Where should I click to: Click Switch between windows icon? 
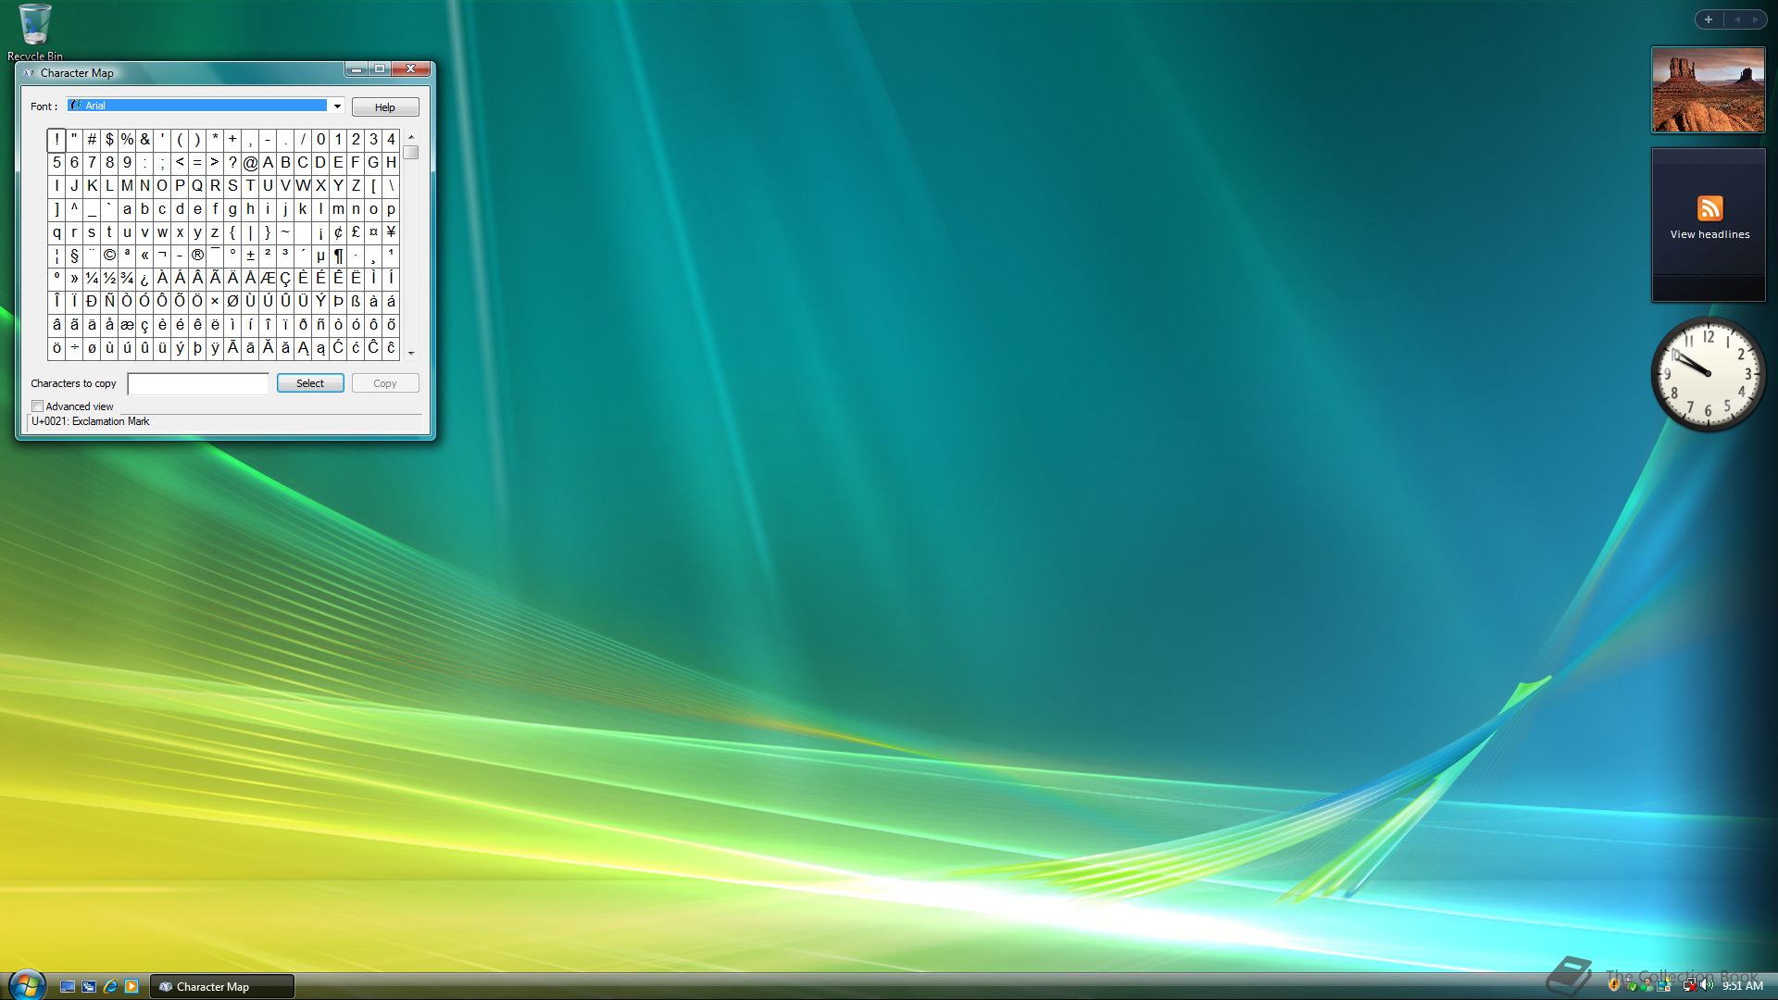[89, 986]
